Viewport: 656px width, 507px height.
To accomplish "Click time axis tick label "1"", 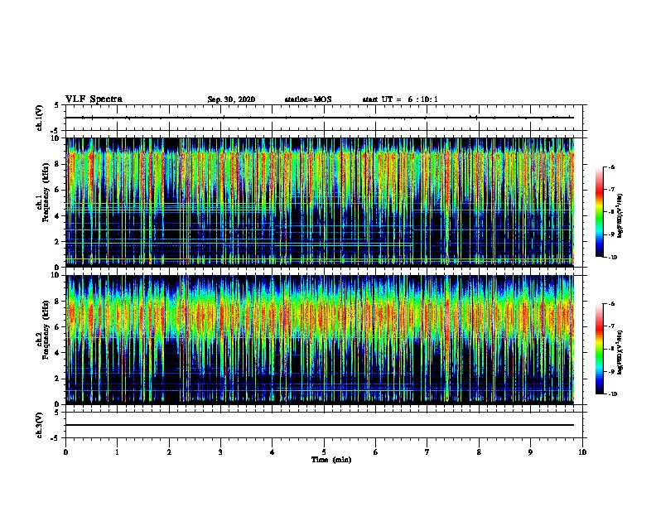I will point(117,452).
